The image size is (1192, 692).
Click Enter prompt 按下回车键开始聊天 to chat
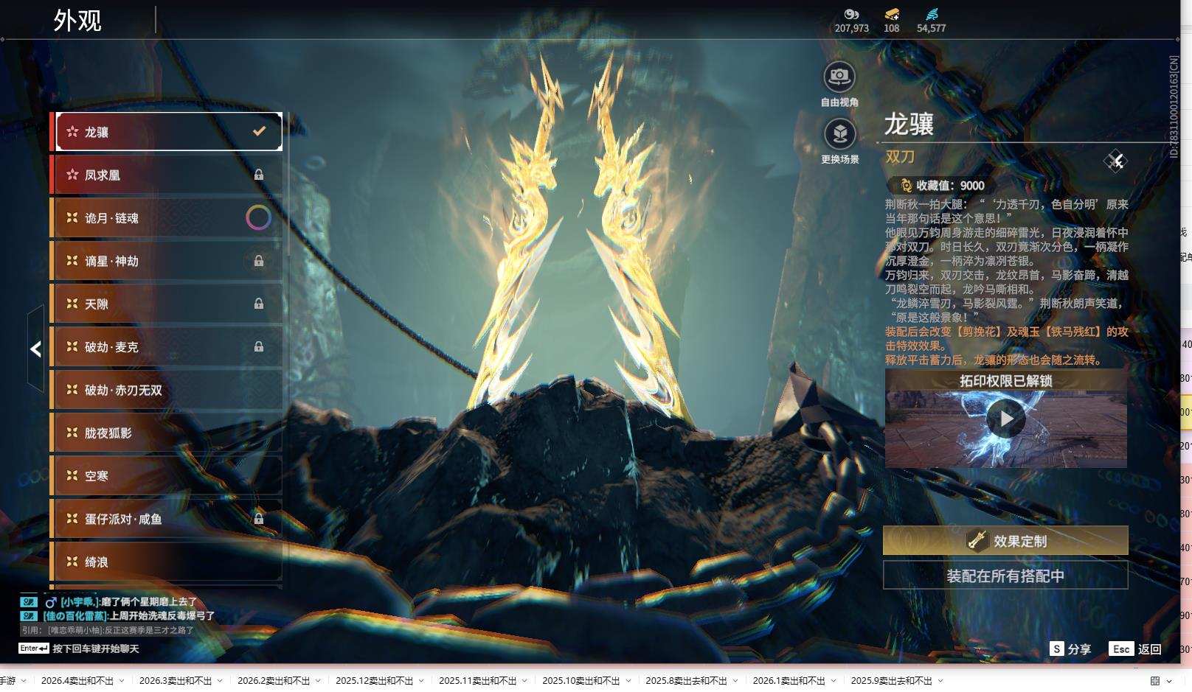pos(79,649)
